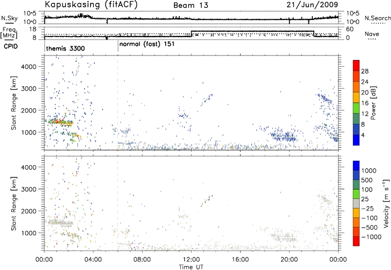
Task: Click the 'Nave' legend label
Action: coord(372,34)
